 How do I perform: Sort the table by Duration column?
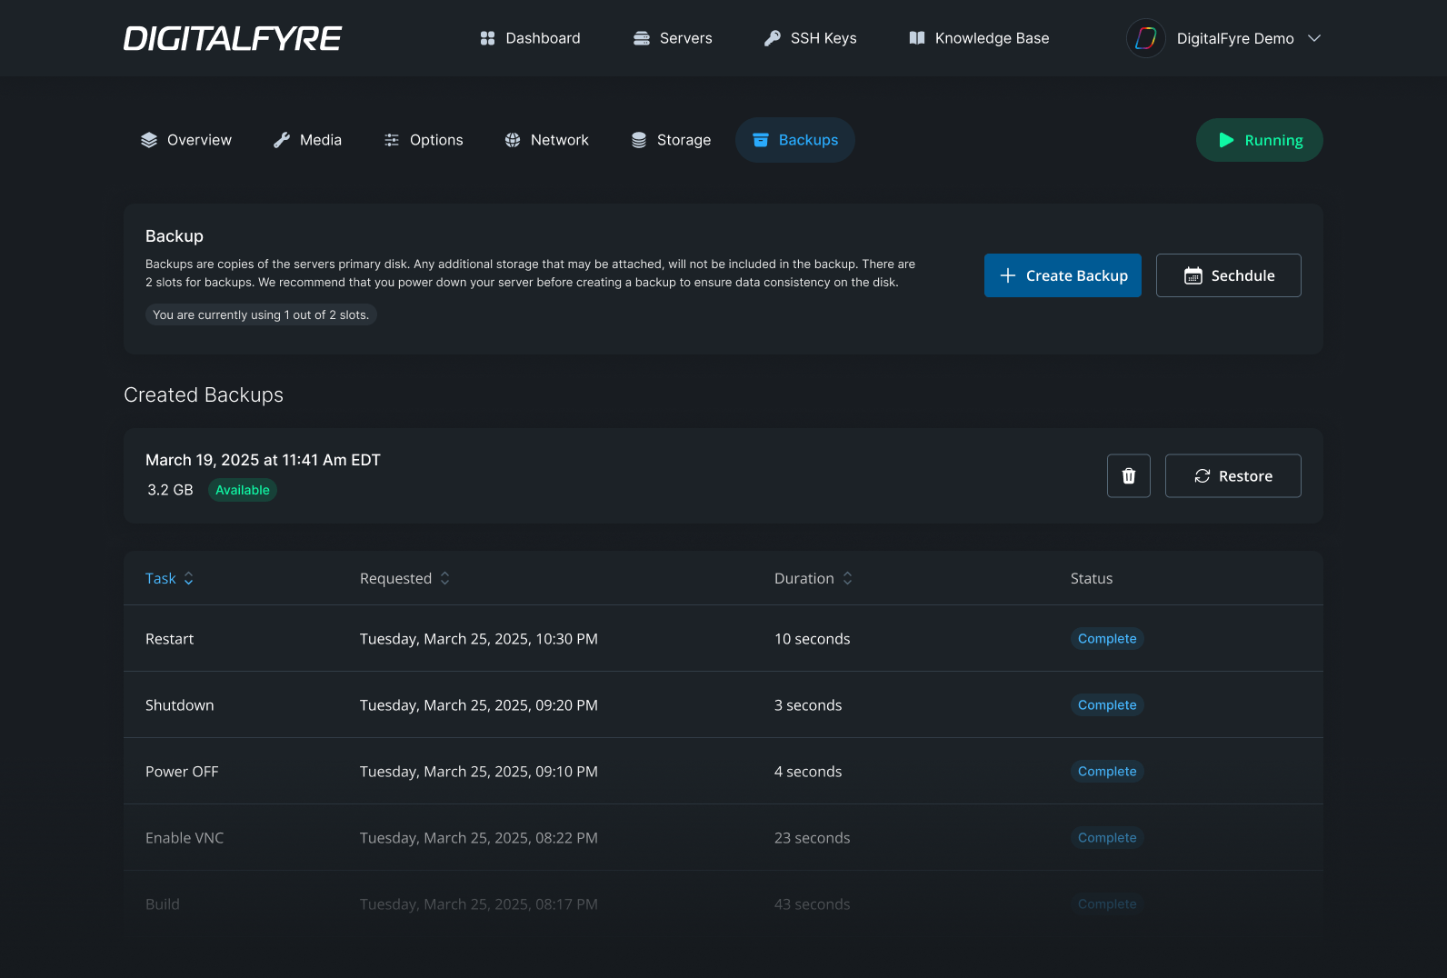pos(813,578)
